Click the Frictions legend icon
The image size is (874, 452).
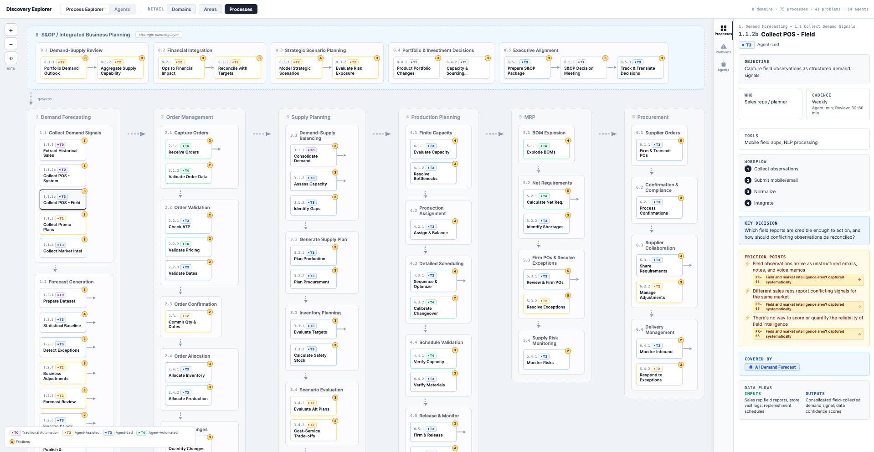(12, 442)
